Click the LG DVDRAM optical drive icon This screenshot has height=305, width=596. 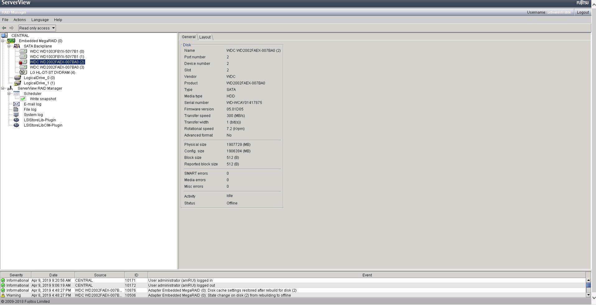point(23,72)
